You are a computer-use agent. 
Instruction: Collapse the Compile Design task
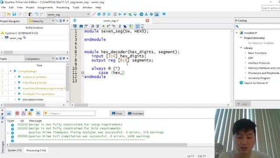pyautogui.click(x=10, y=71)
